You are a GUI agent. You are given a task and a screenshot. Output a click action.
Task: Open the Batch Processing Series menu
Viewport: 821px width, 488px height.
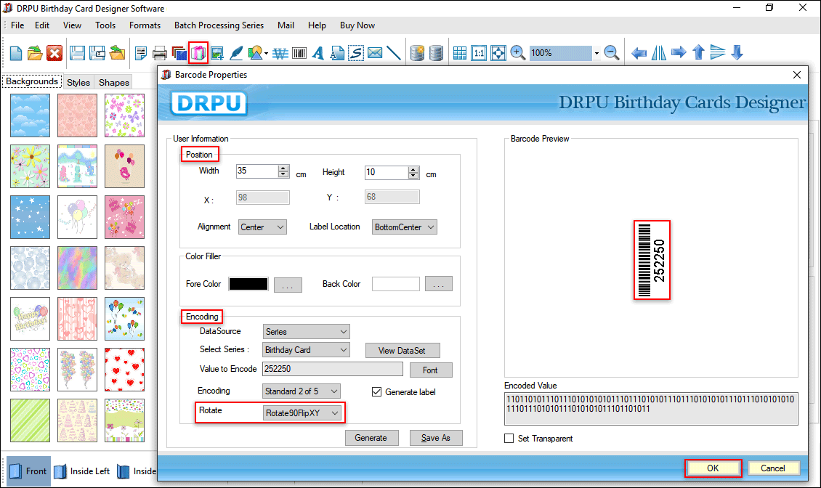coord(219,25)
